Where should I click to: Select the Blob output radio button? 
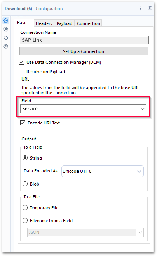tap(25, 184)
